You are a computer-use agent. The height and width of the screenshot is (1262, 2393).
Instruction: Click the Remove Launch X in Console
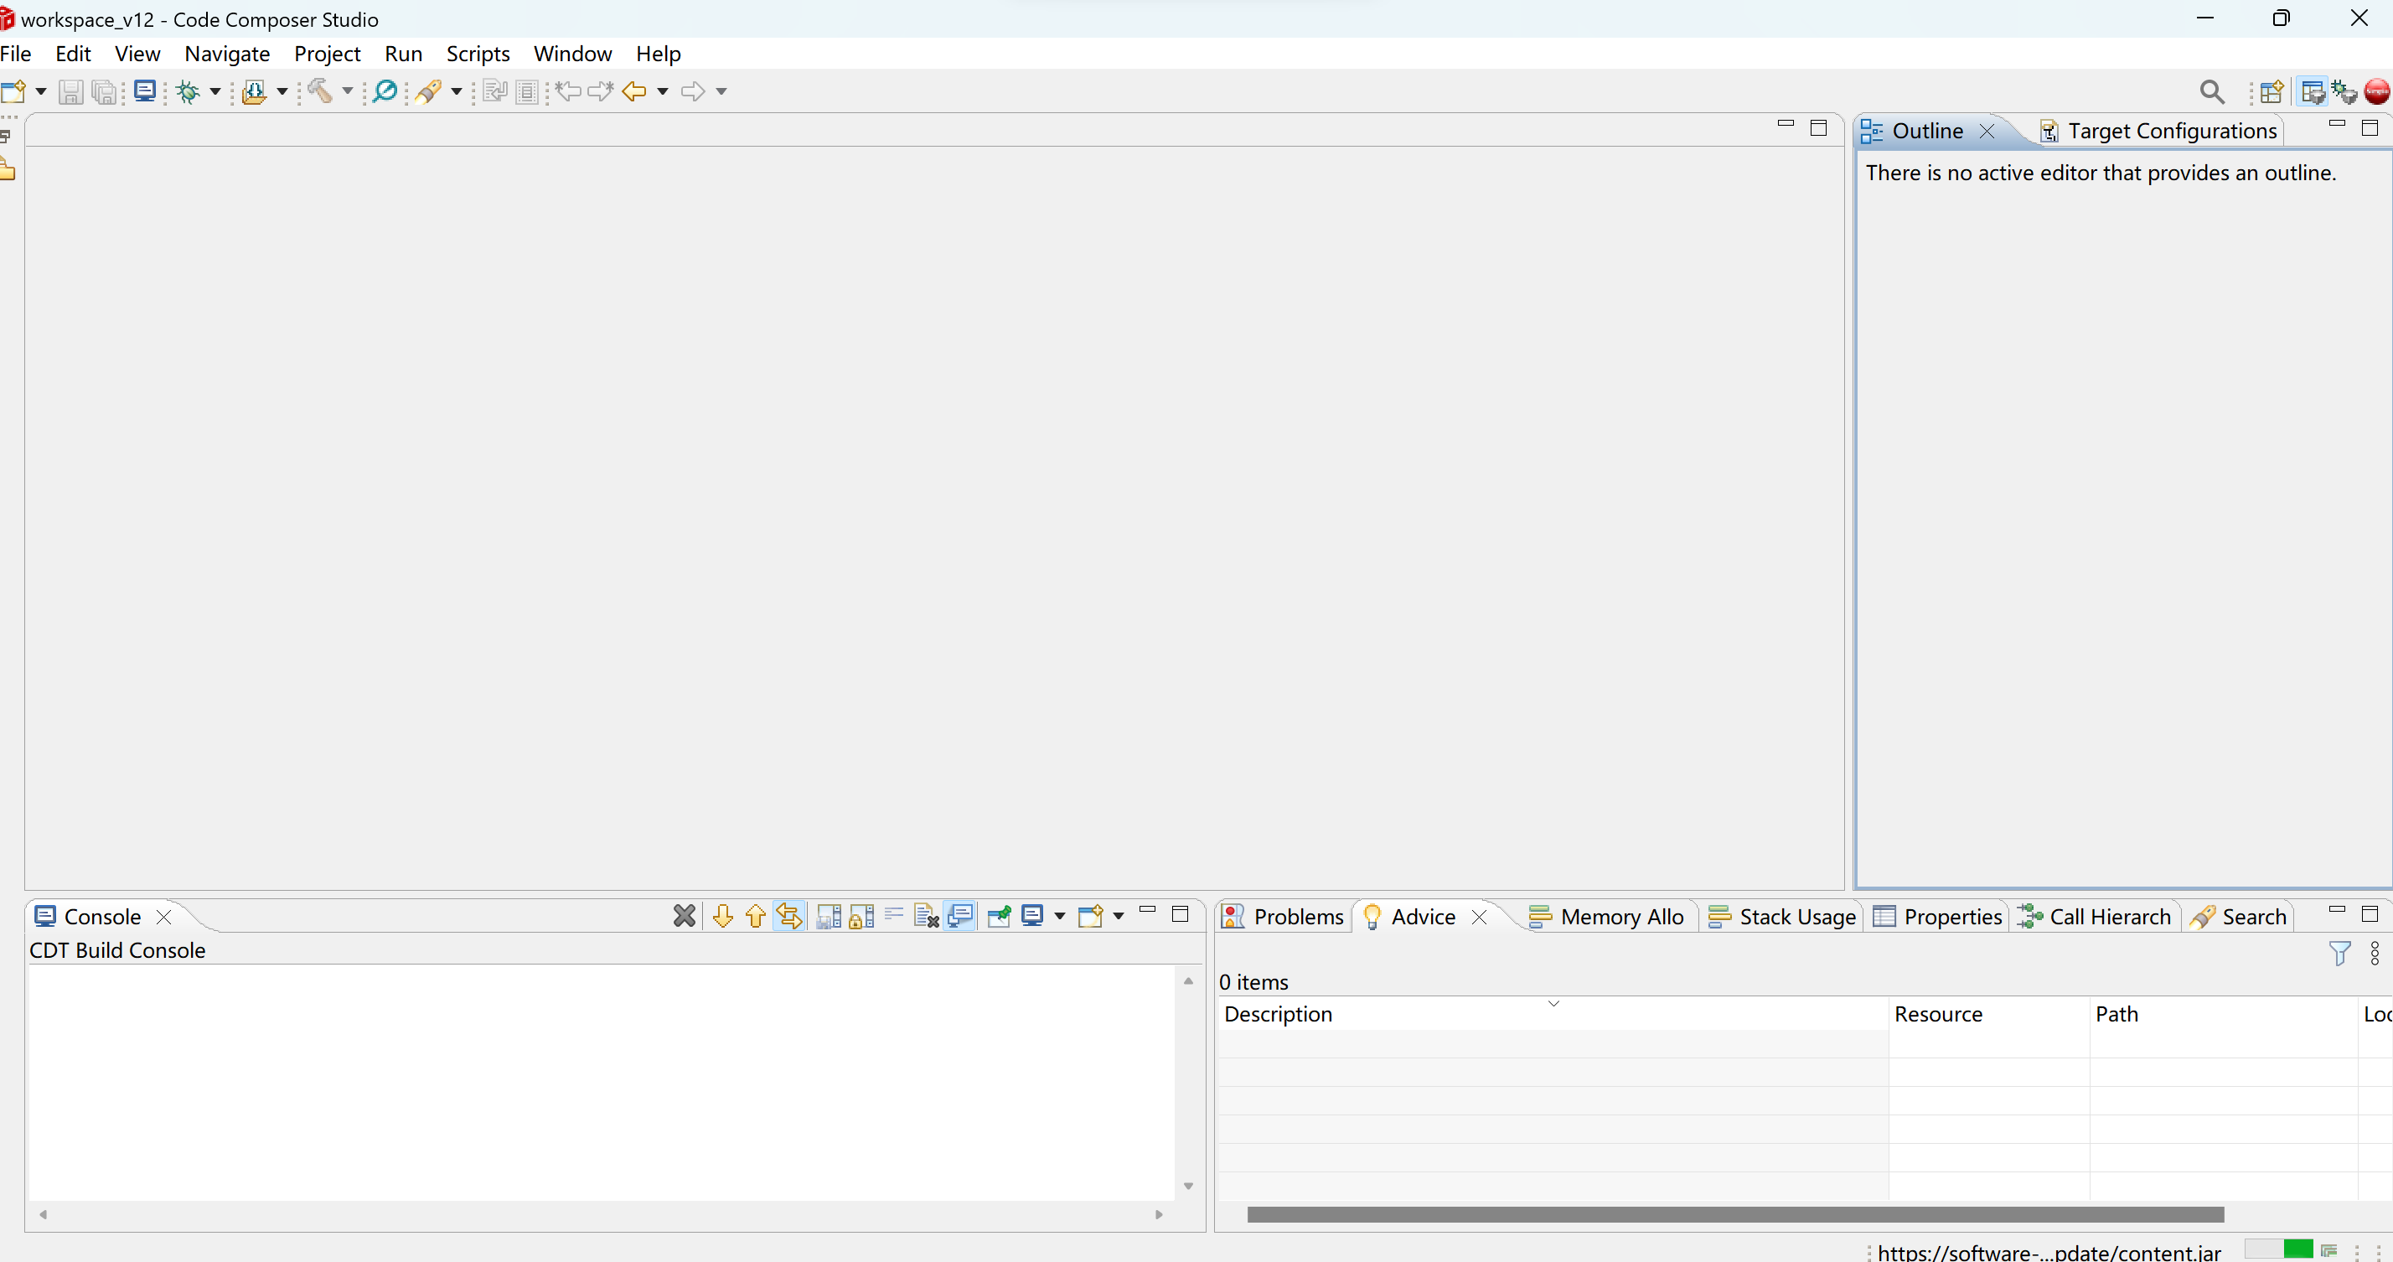coord(684,916)
